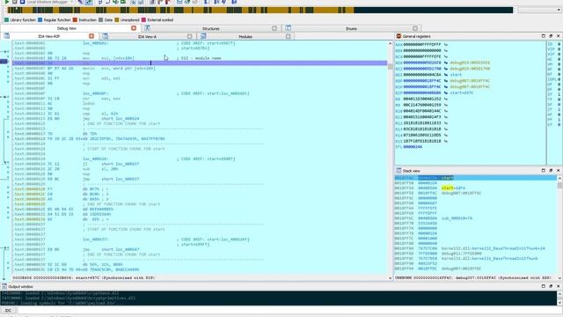Close the Enums tab

[x=415, y=28]
